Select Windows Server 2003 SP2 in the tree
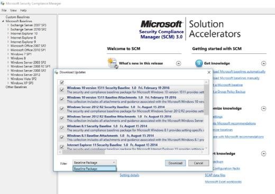Viewport: 275px width, 194px height. [28, 62]
